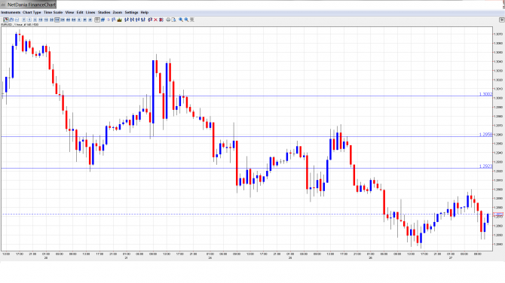The image size is (505, 283).
Task: Click the print chart icon
Action: [168, 20]
